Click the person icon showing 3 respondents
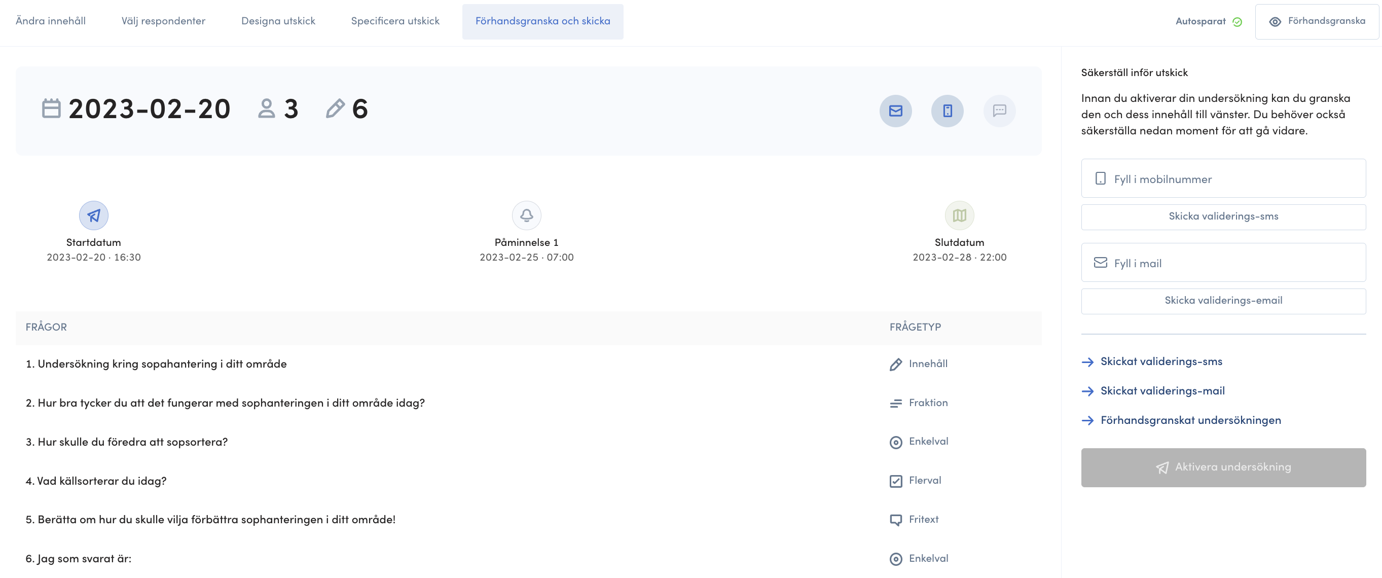The height and width of the screenshot is (578, 1382). click(x=266, y=109)
